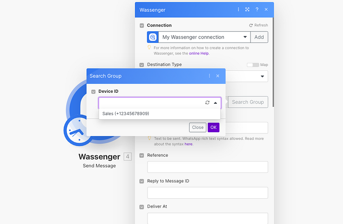Click the module number 4 badge
The image size is (343, 224).
[127, 157]
